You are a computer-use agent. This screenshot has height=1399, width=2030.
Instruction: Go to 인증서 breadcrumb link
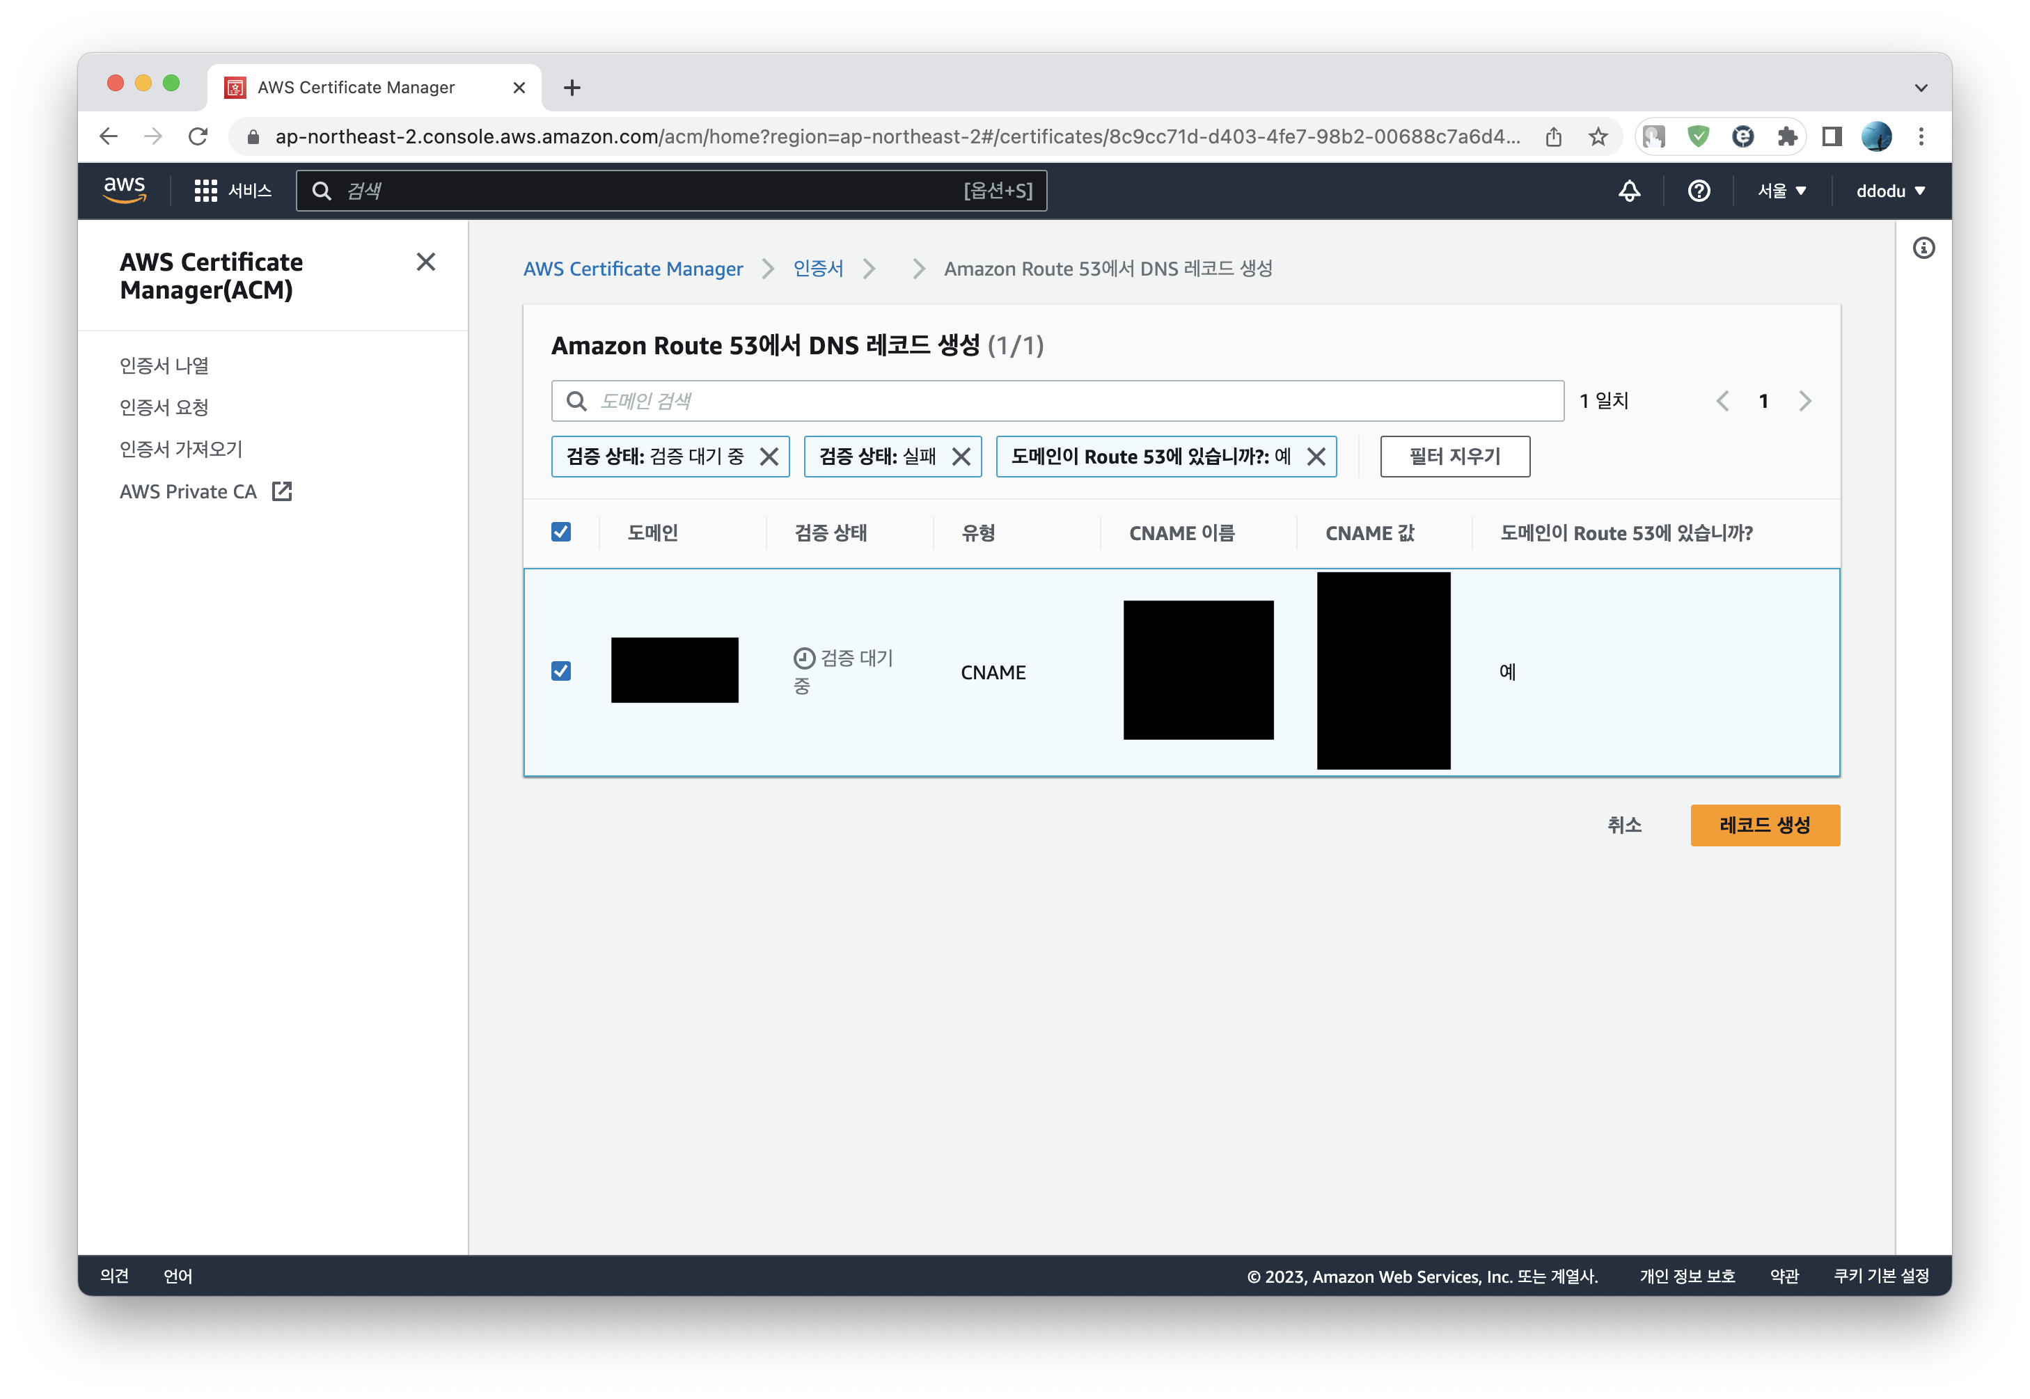tap(818, 269)
